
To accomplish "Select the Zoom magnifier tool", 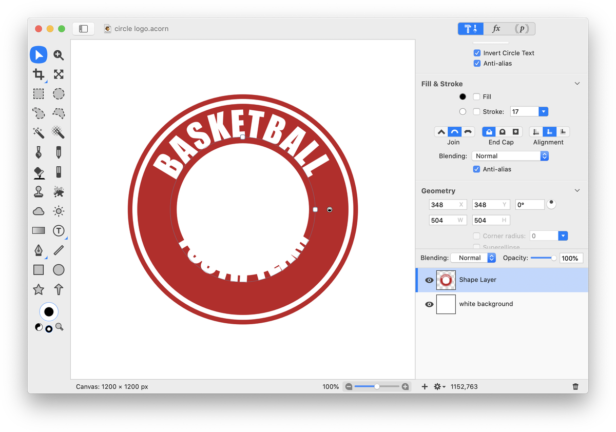I will coord(59,55).
